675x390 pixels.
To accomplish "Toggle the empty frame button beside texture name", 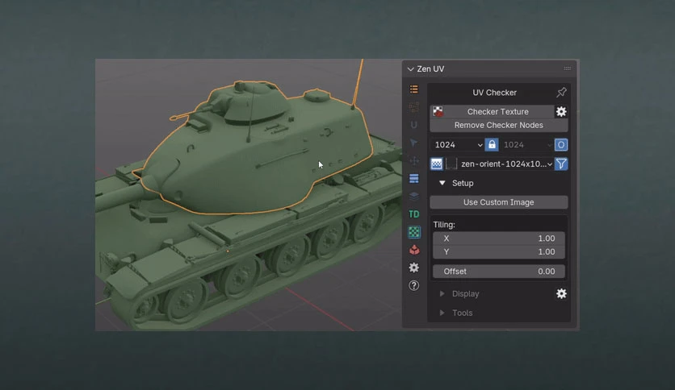I will [x=451, y=164].
